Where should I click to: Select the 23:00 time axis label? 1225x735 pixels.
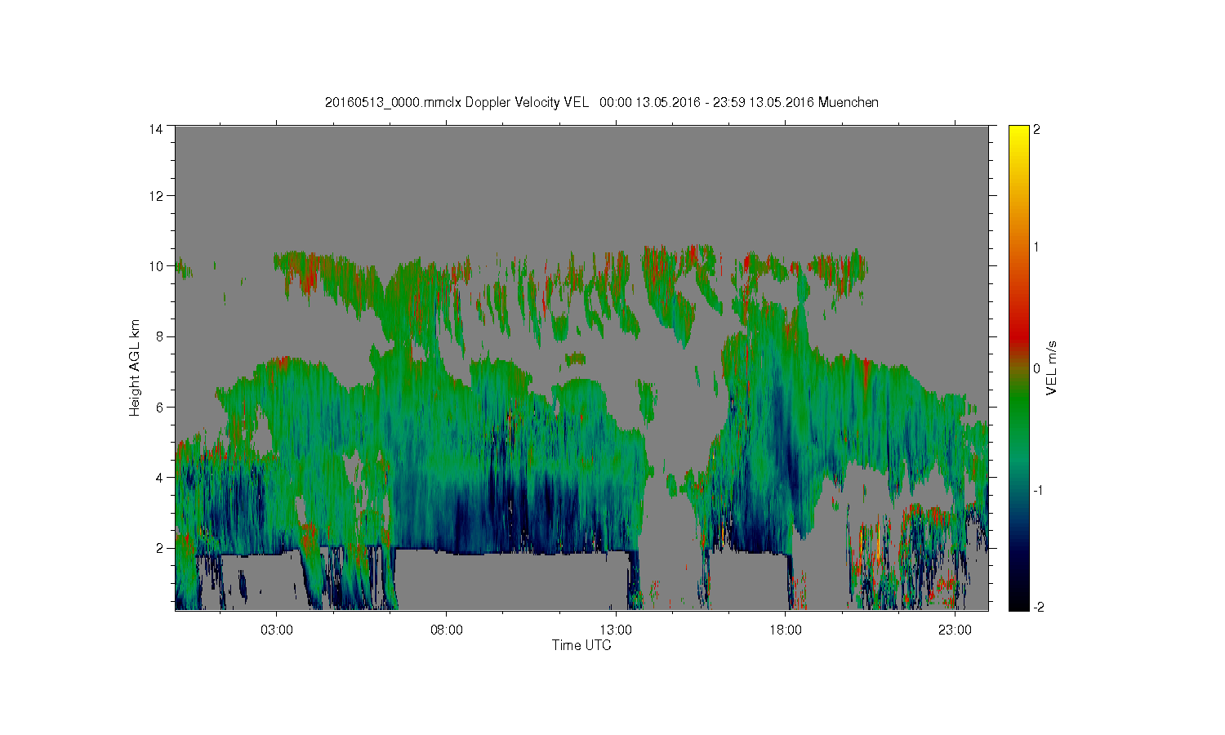tap(955, 630)
